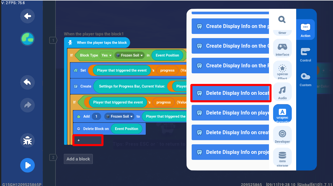Click the + slot under Delete Block
This screenshot has width=333, height=186.
coord(88,140)
